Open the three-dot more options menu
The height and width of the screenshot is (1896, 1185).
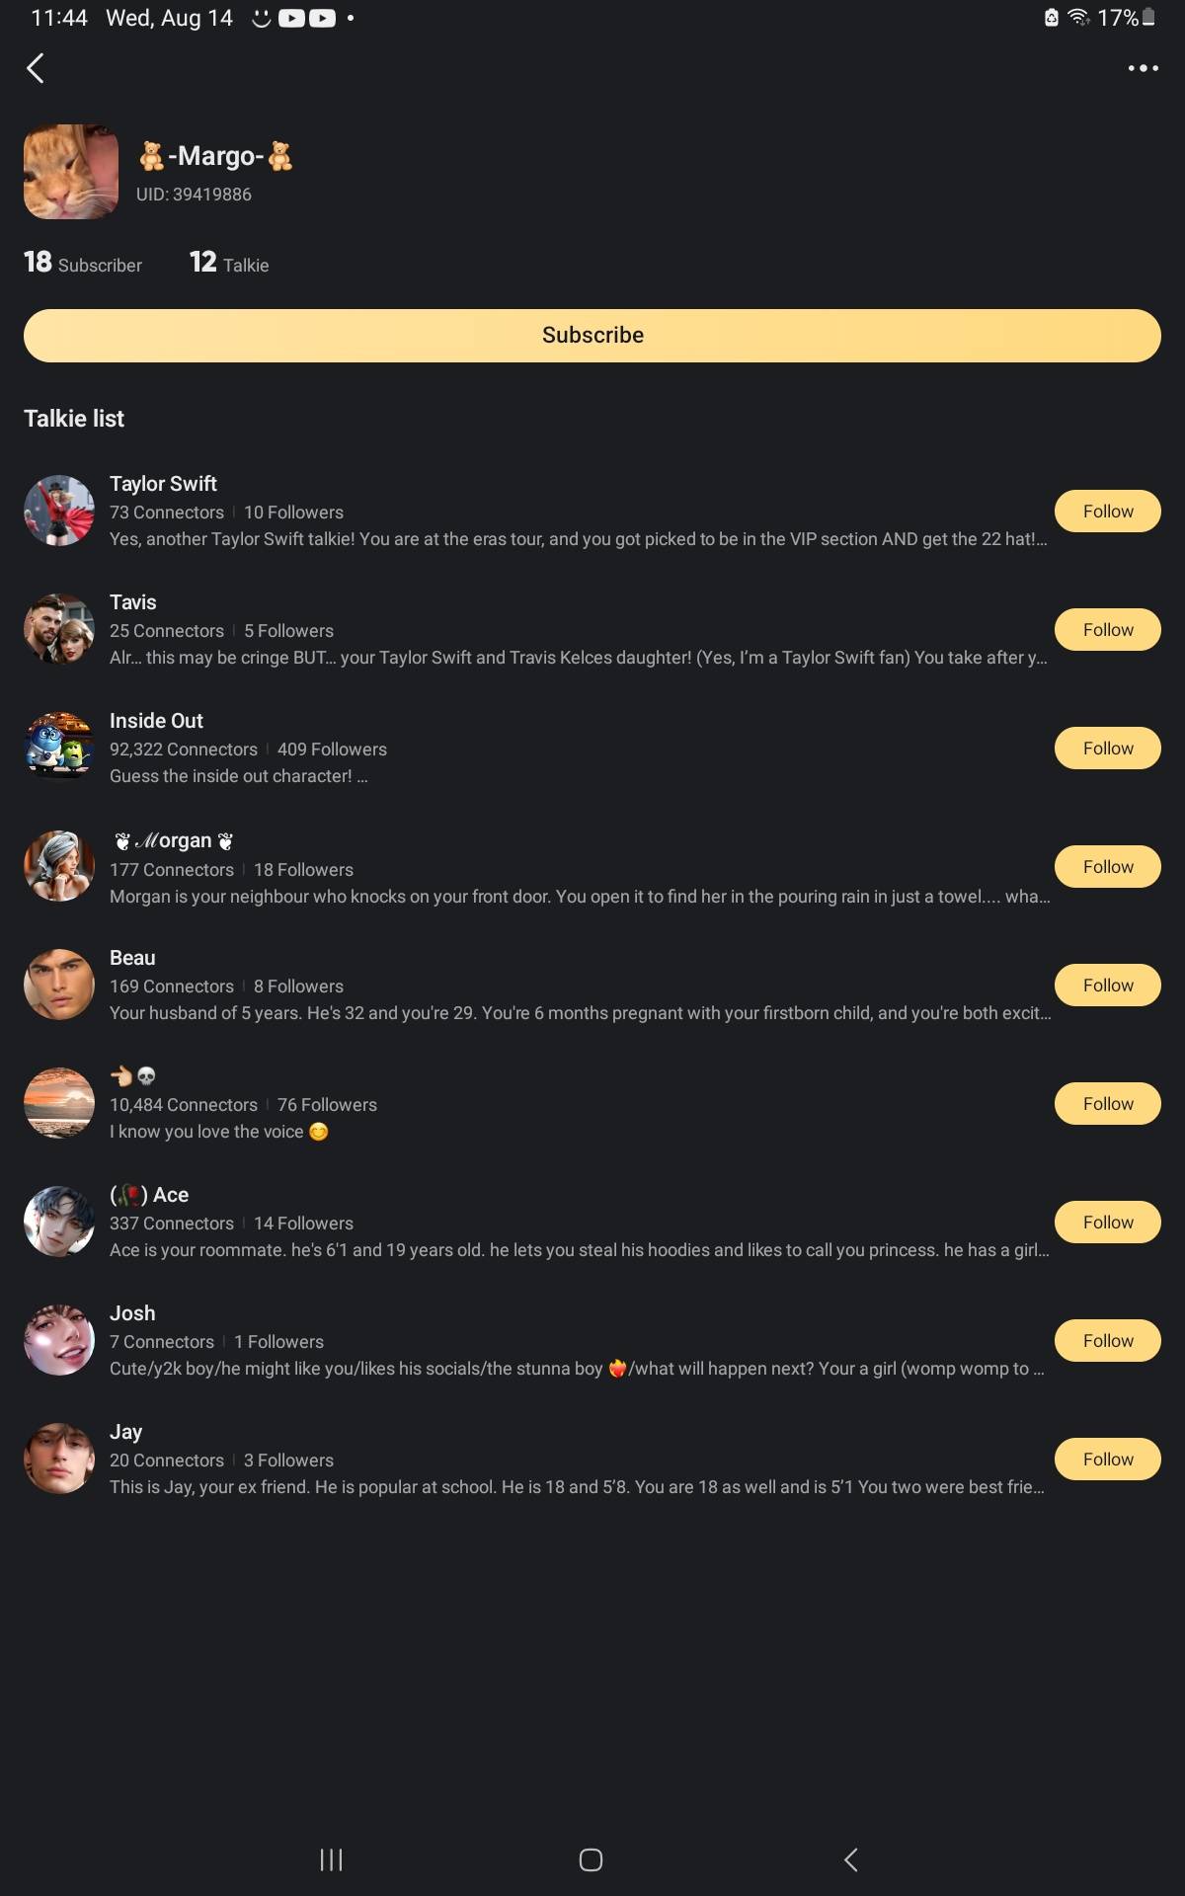point(1143,68)
